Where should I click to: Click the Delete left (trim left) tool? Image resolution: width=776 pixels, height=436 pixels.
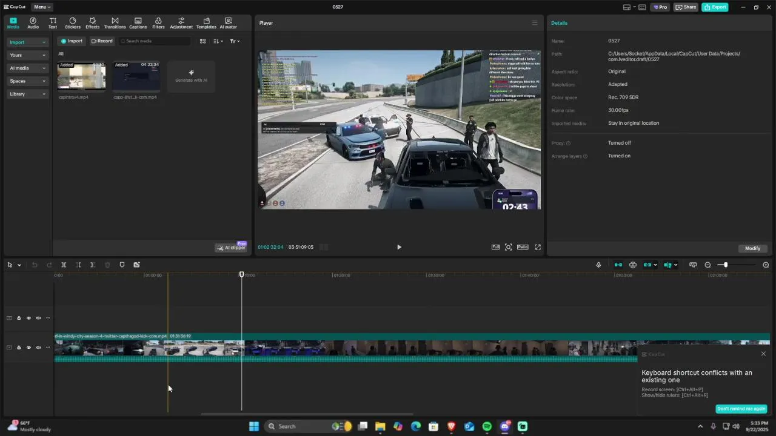point(78,265)
